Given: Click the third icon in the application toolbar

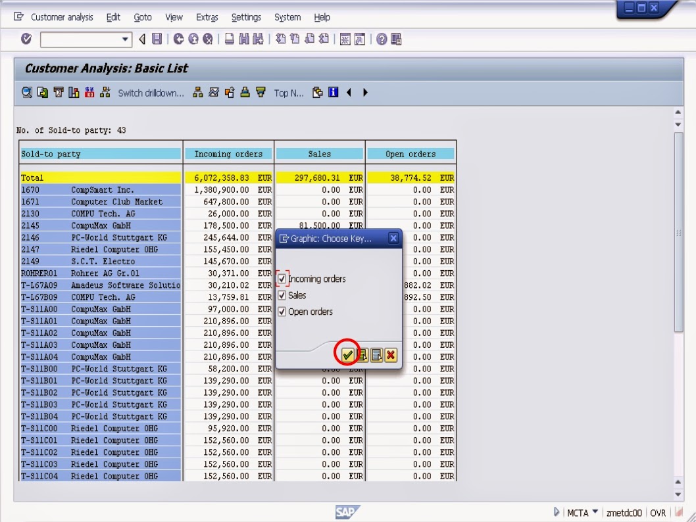Looking at the screenshot, I should 58,92.
